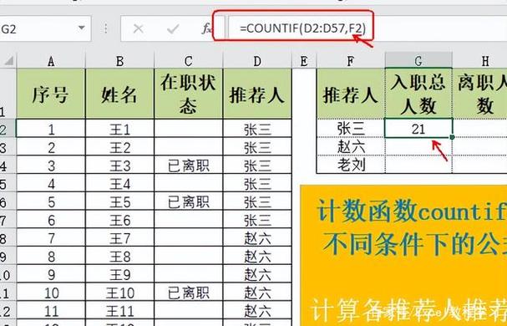Image resolution: width=507 pixels, height=326 pixels.
Task: Select 赵六 referrer cell in 王11 row
Action: pos(257,311)
